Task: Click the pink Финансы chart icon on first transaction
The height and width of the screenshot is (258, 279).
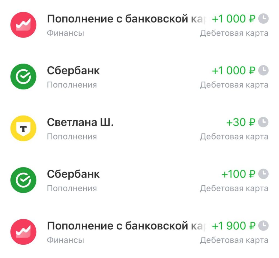Action: coord(23,24)
